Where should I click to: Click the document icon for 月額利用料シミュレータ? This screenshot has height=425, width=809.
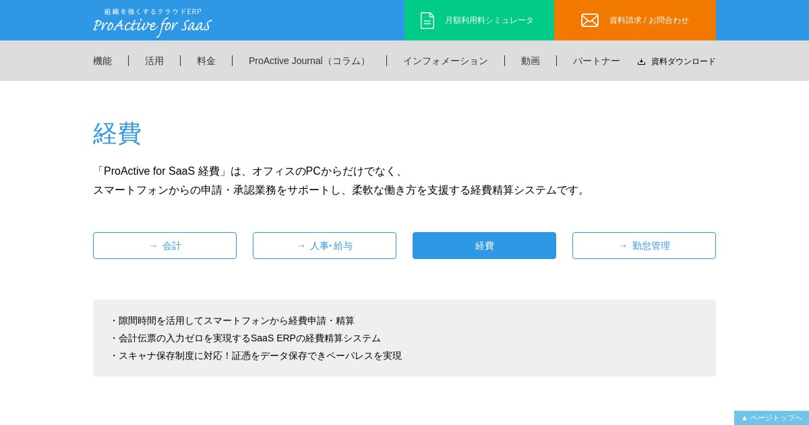tap(427, 20)
